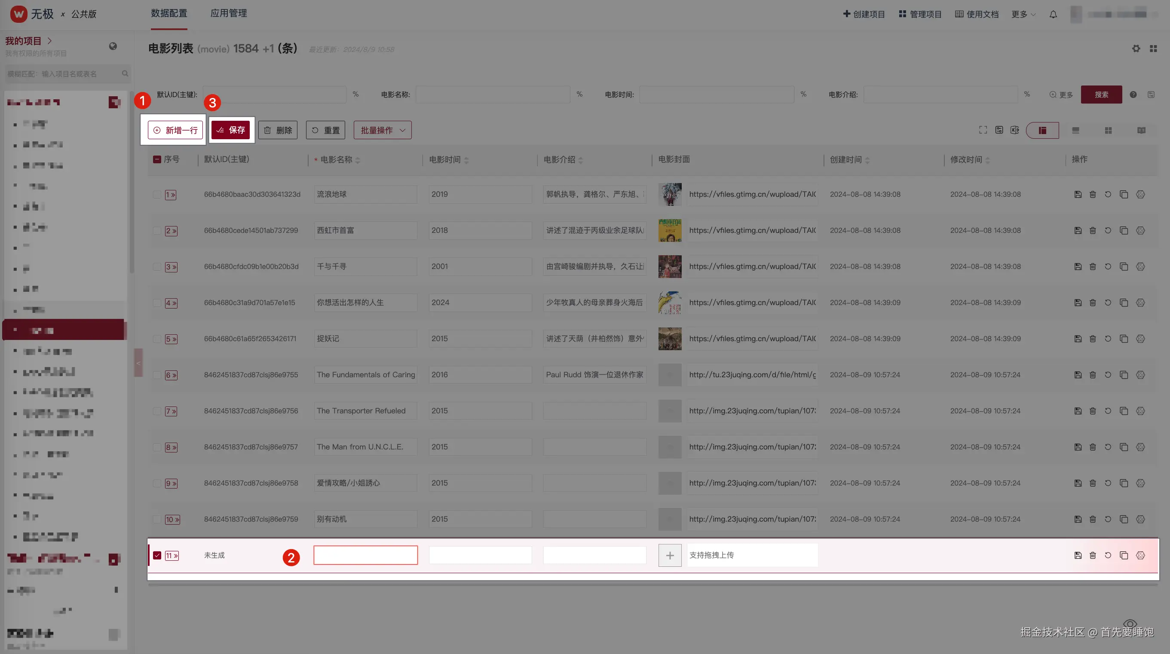Click 电影名称 input in new row
This screenshot has height=654, width=1170.
point(365,556)
